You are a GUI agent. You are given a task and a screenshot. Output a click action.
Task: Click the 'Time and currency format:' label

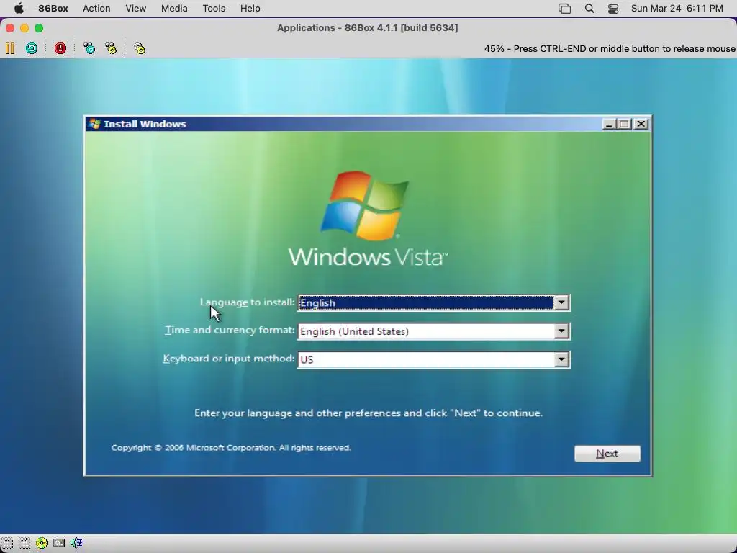(x=230, y=330)
